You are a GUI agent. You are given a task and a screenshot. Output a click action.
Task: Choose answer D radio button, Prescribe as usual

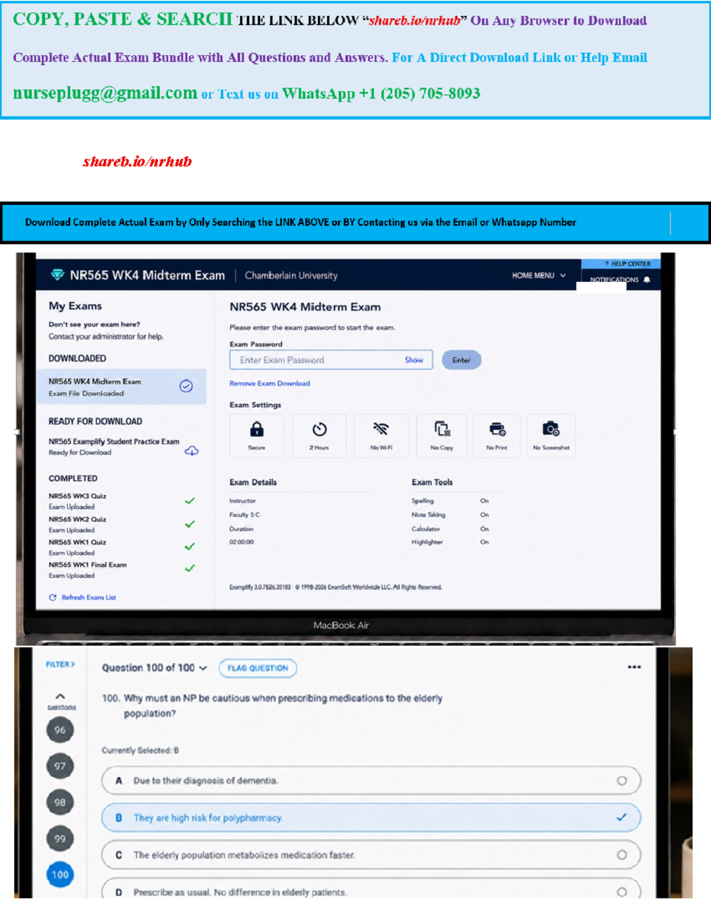pos(622,892)
